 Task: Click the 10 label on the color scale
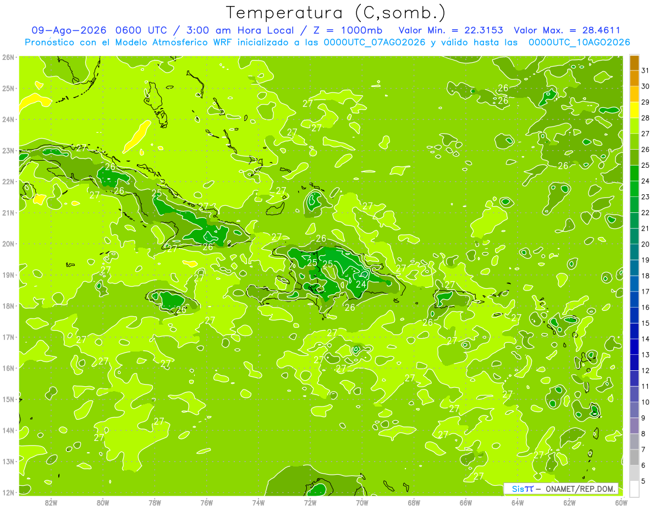(x=646, y=402)
